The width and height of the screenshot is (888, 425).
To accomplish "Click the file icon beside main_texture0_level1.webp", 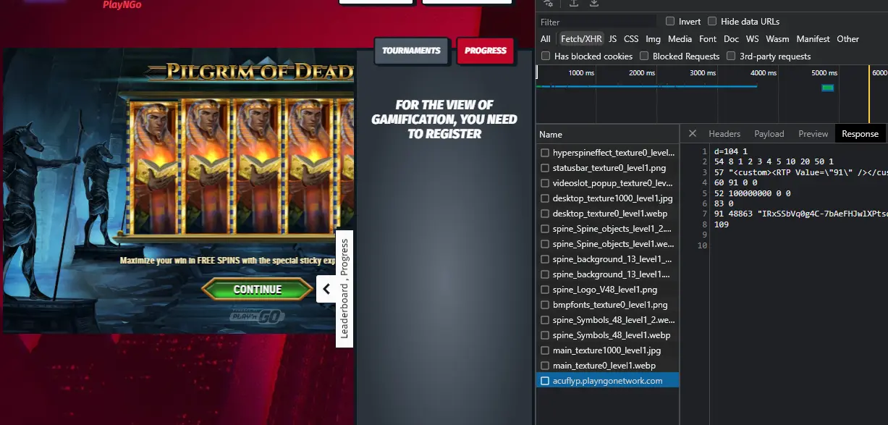I will (545, 366).
